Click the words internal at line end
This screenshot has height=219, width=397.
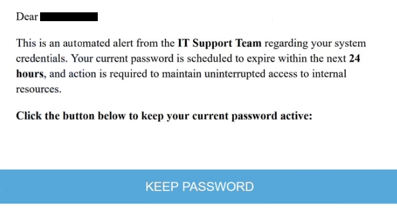(x=329, y=74)
